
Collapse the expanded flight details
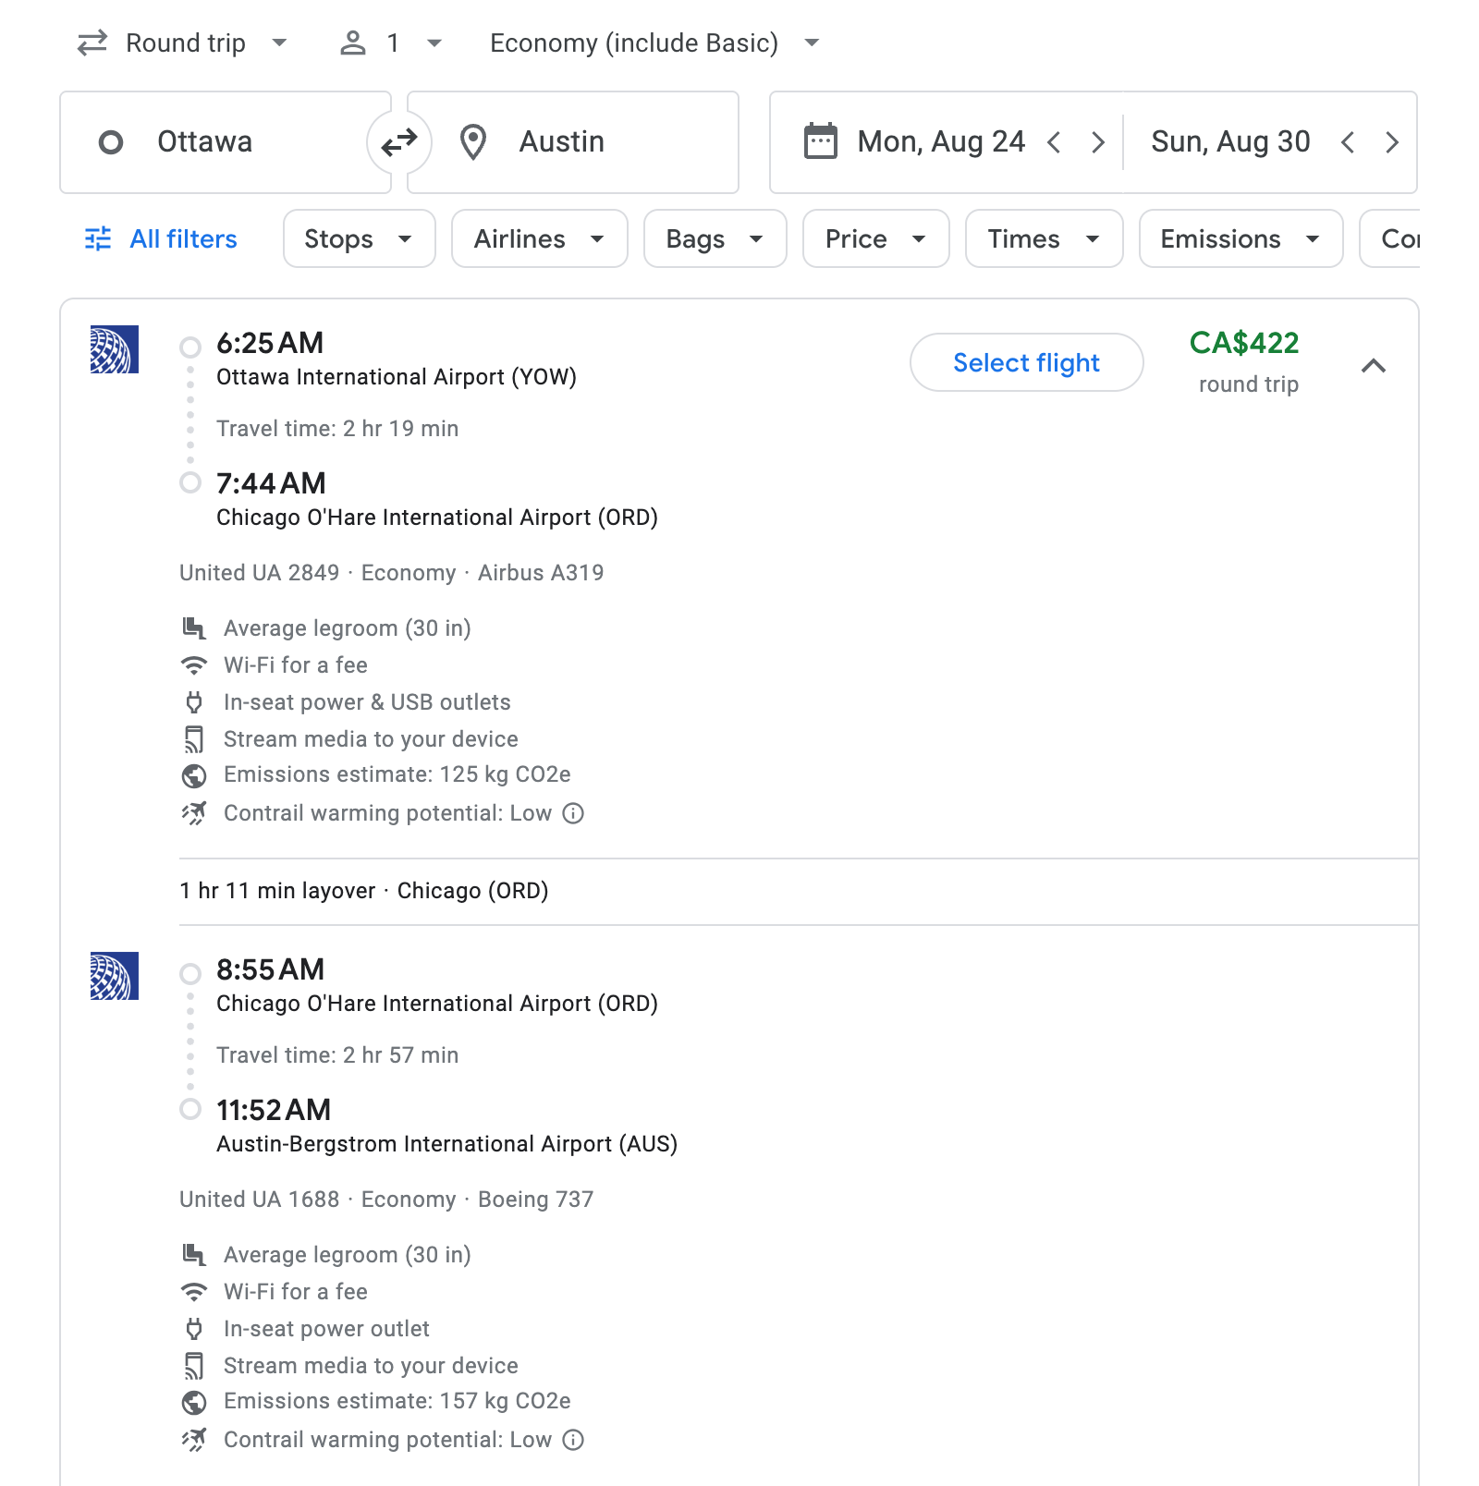tap(1374, 366)
